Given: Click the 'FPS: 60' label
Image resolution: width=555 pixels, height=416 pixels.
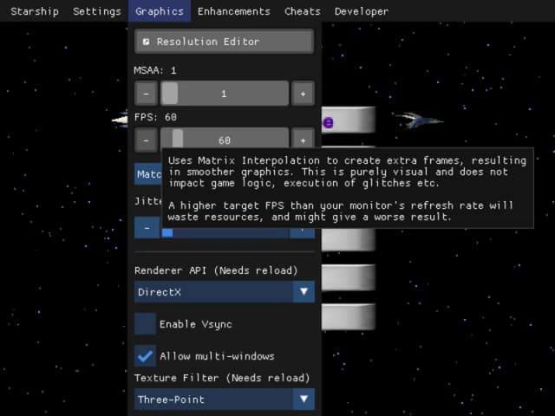Looking at the screenshot, I should pyautogui.click(x=155, y=117).
